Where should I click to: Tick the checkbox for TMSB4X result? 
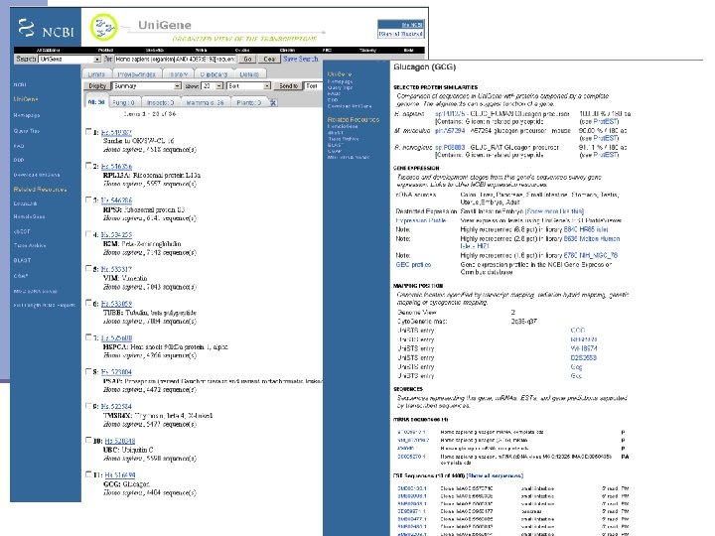point(88,406)
